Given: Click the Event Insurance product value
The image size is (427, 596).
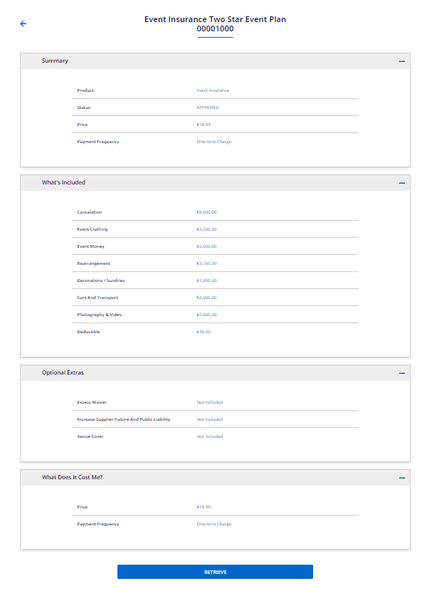Looking at the screenshot, I should 213,90.
